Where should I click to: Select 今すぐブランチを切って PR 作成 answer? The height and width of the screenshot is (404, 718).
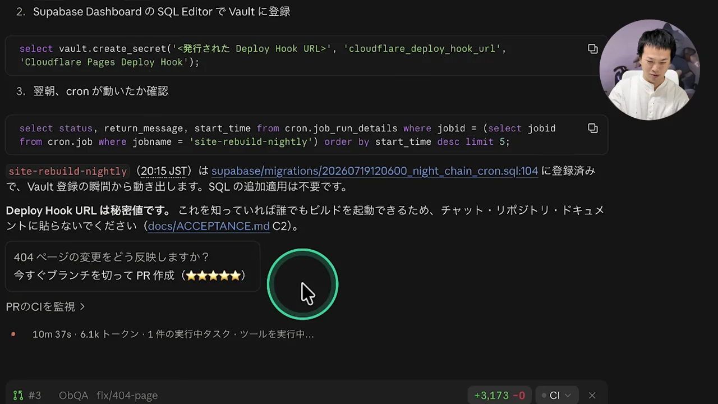pos(130,276)
